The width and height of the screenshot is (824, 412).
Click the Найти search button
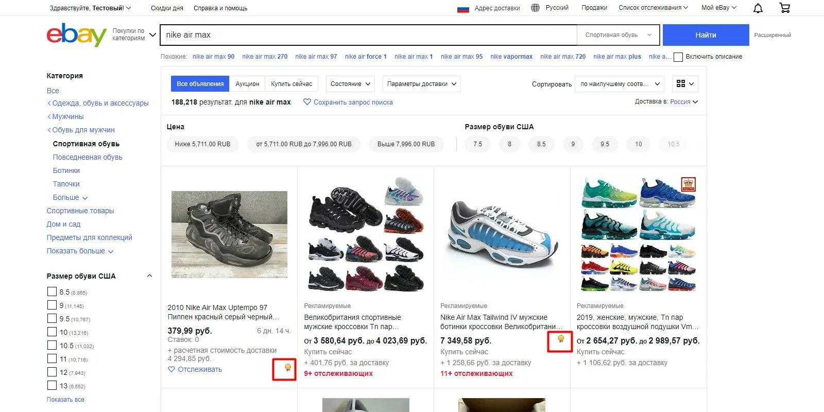706,35
